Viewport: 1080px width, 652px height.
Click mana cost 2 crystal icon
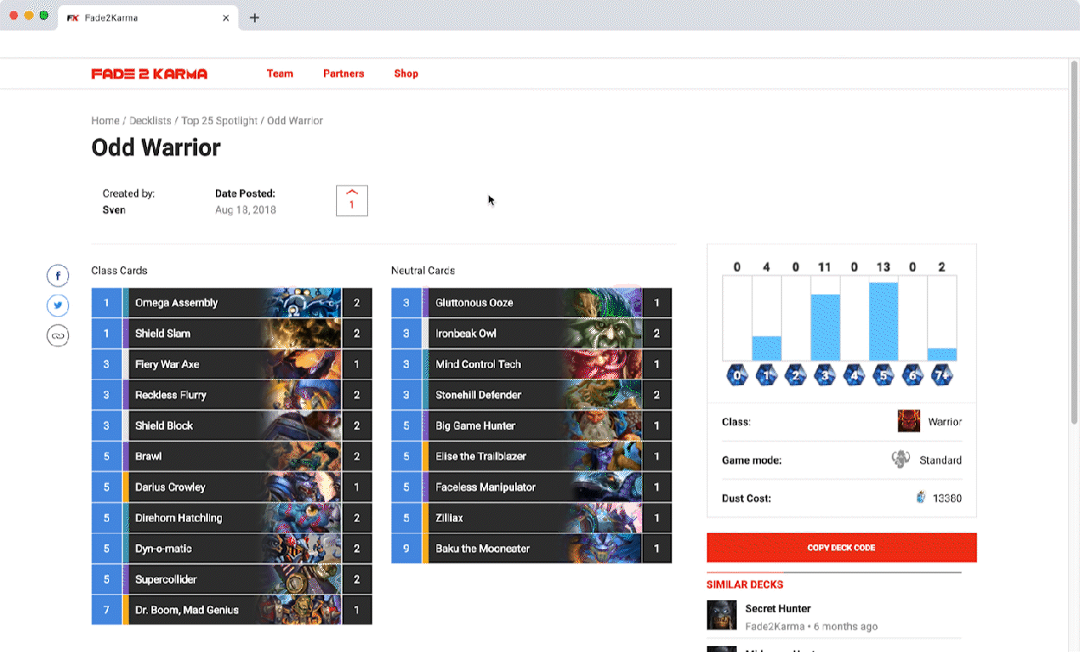(x=796, y=376)
